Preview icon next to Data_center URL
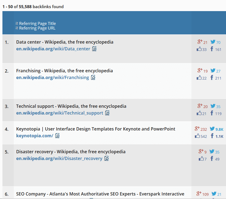The image size is (226, 199). pos(94,49)
